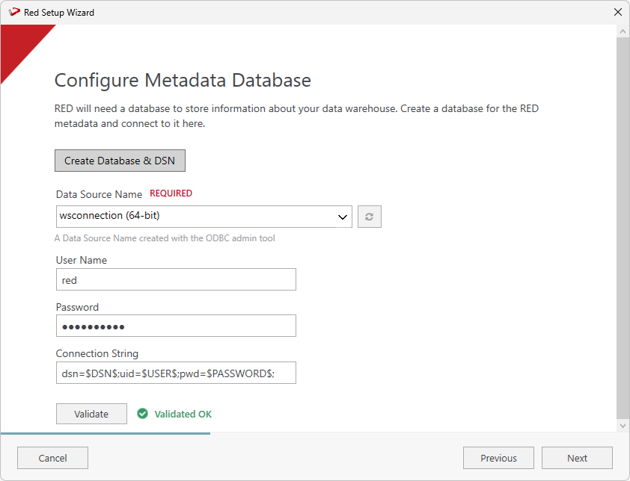This screenshot has height=481, width=630.
Task: Proceed with the Next button
Action: (x=577, y=458)
